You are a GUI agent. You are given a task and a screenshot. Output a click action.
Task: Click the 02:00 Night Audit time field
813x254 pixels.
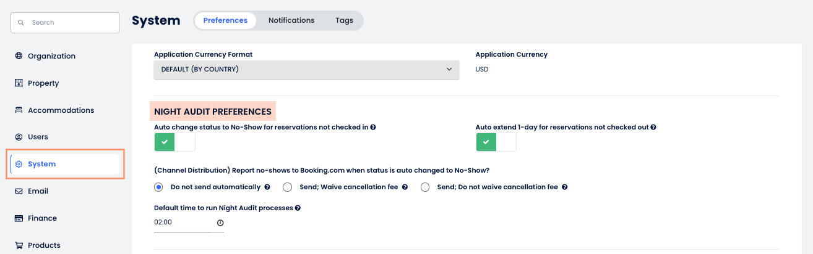click(x=189, y=223)
